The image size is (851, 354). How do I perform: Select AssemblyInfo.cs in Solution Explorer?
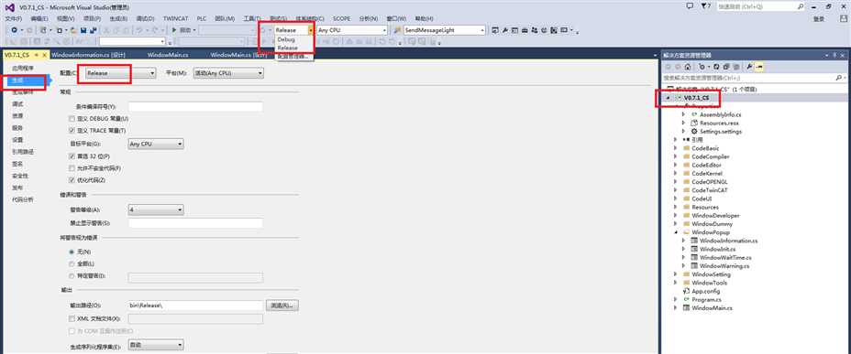(x=720, y=114)
